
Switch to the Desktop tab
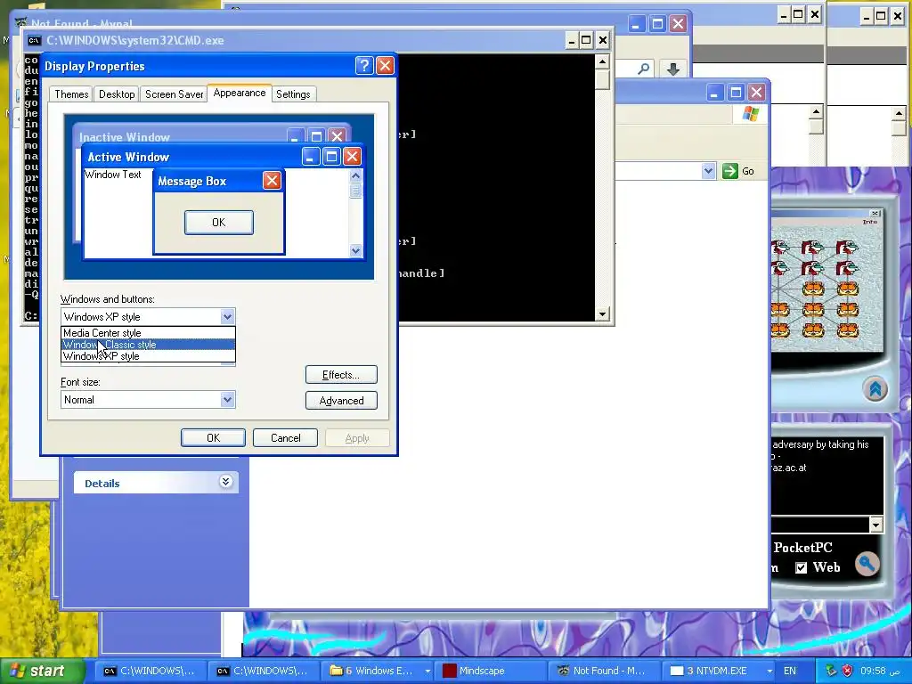point(117,94)
